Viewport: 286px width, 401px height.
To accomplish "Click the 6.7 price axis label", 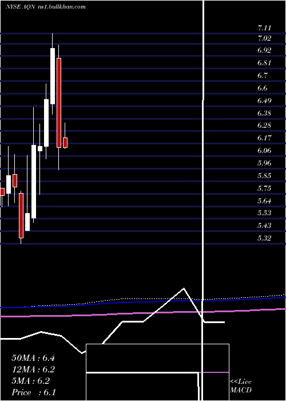I will [x=263, y=76].
